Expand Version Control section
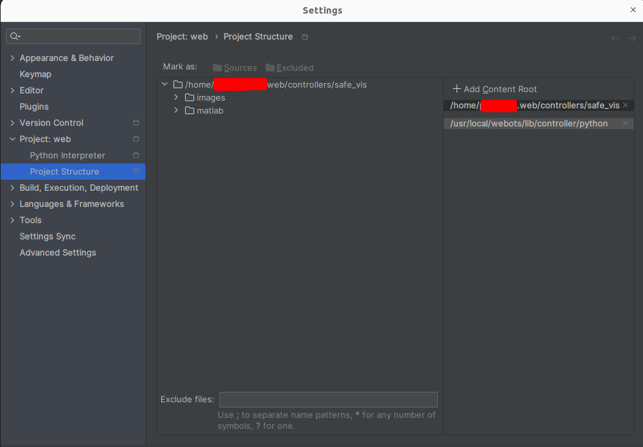Screen dimensions: 643x447 [12, 123]
